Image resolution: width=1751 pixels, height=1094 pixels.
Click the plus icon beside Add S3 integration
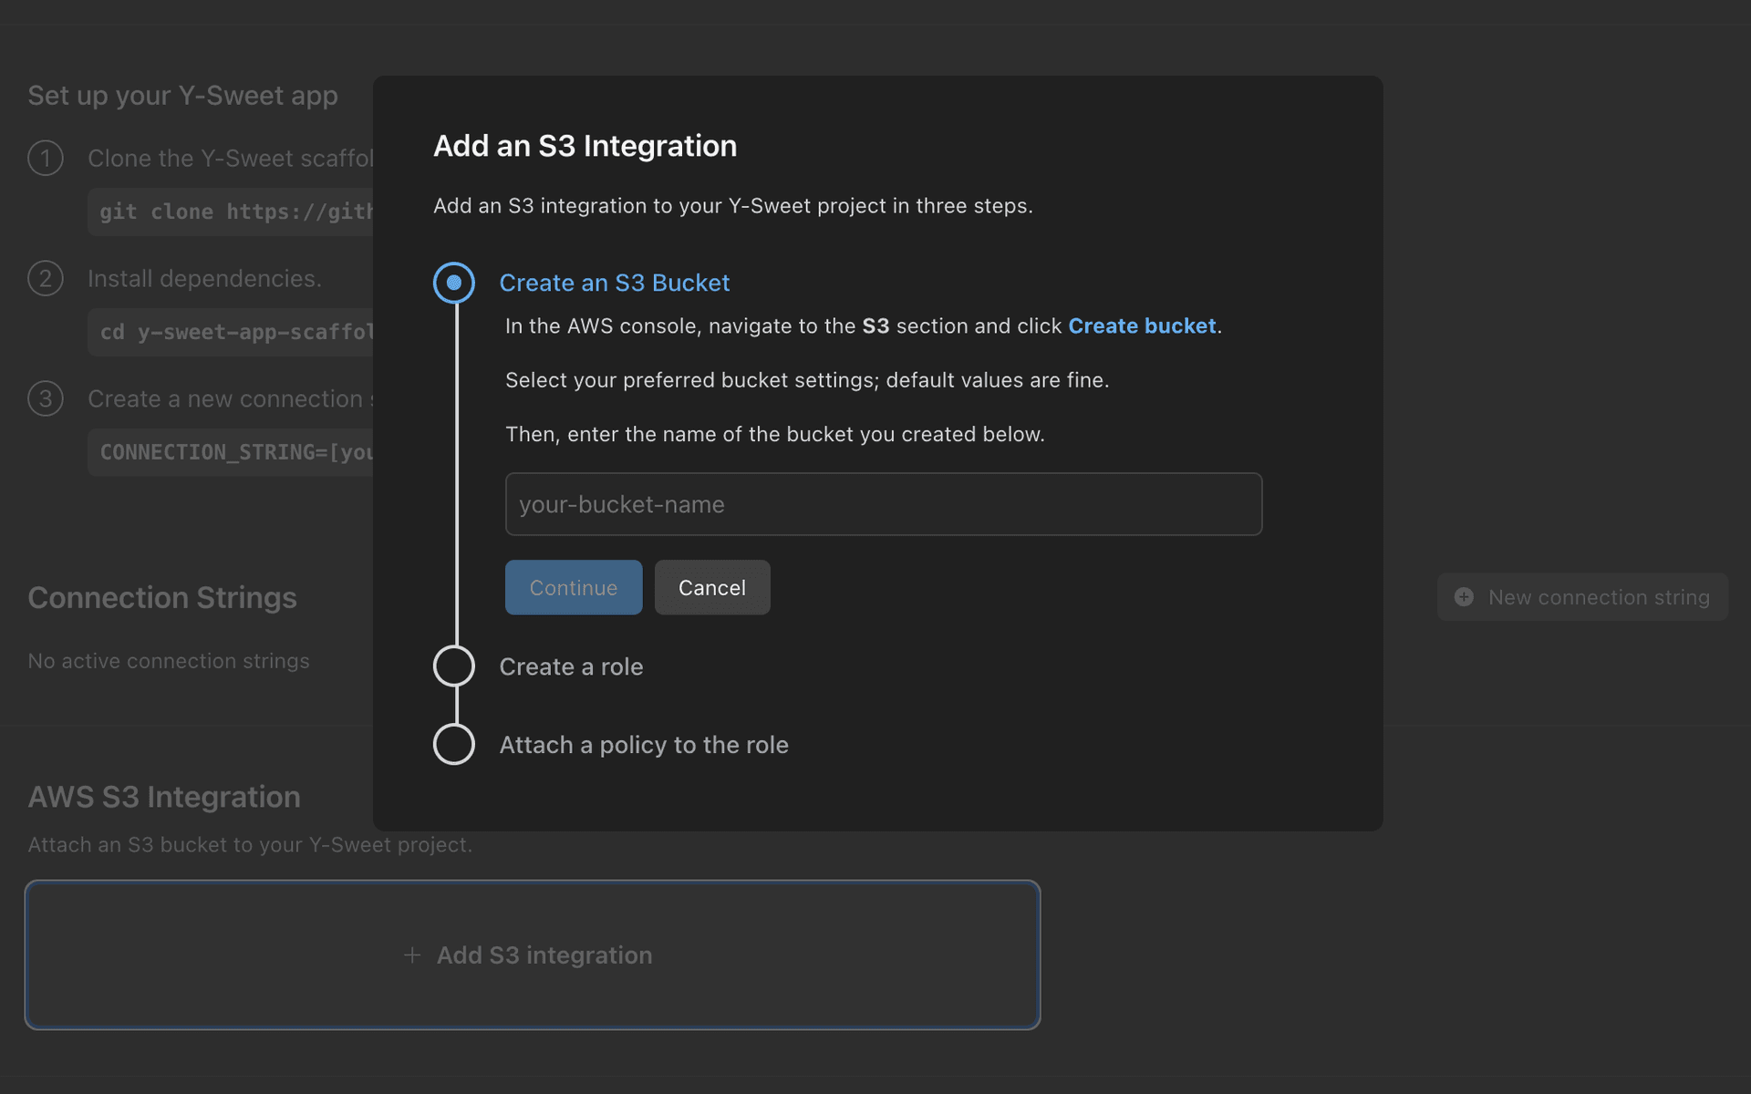pos(412,955)
